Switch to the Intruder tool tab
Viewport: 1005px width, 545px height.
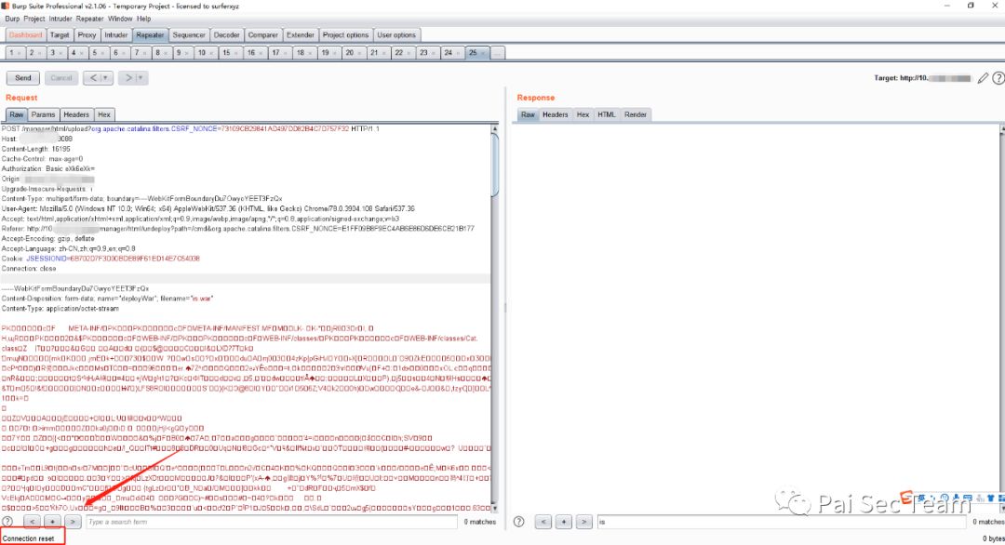click(116, 35)
